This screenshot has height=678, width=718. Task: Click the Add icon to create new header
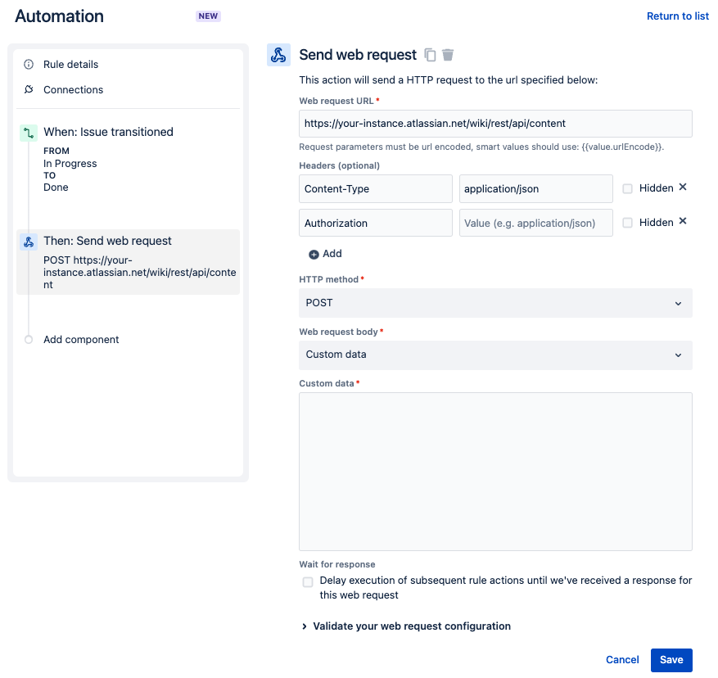315,254
